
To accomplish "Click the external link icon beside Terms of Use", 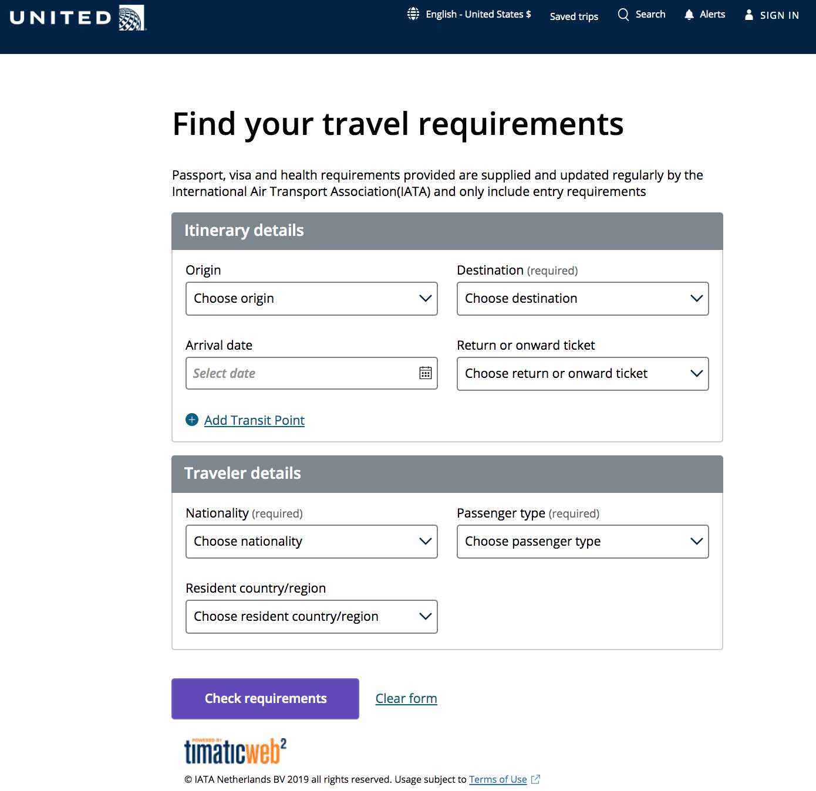I will tap(535, 779).
